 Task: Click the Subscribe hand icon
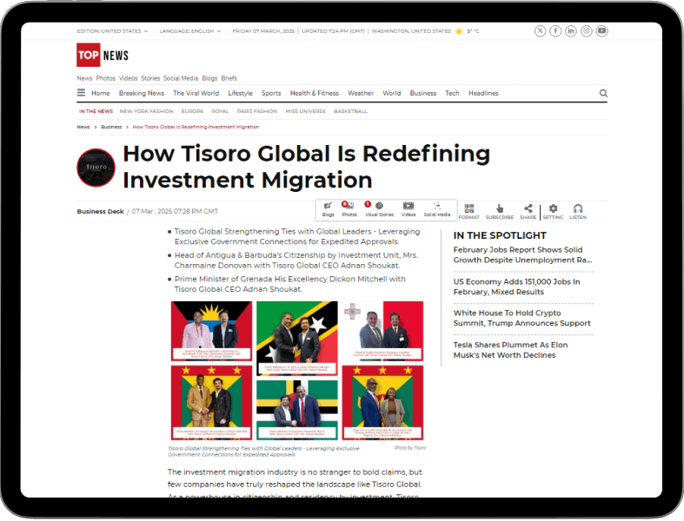coord(499,211)
